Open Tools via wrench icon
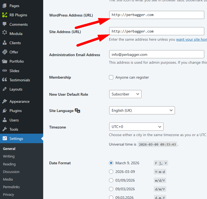The width and height of the screenshot is (207, 199). point(5,129)
